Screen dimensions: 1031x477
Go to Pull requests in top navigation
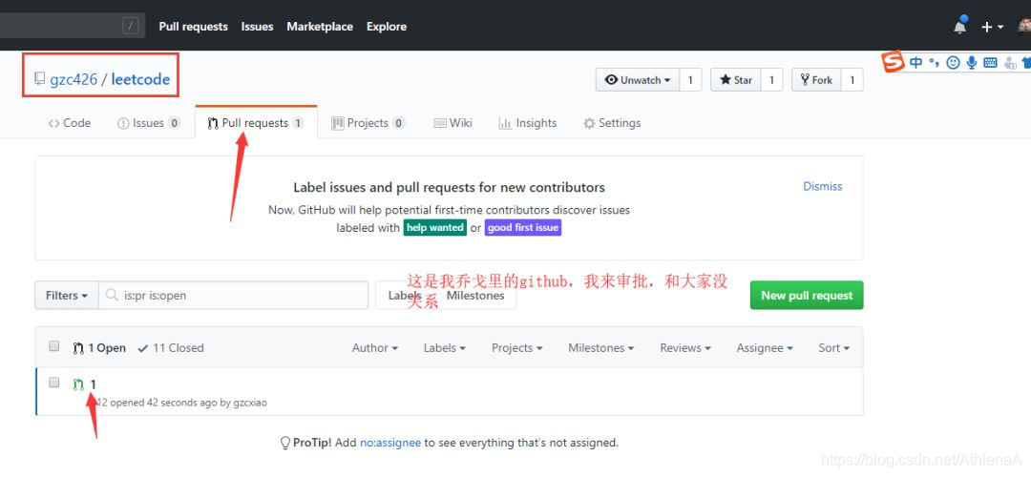click(x=193, y=27)
